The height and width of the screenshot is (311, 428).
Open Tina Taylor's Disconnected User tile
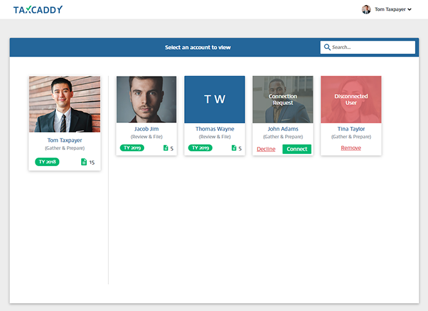pos(351,99)
